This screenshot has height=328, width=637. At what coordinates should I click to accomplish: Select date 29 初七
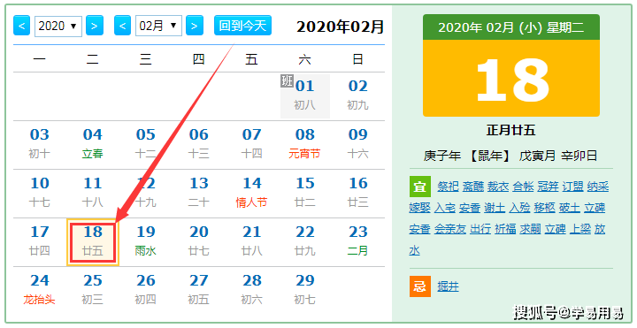[x=305, y=290]
